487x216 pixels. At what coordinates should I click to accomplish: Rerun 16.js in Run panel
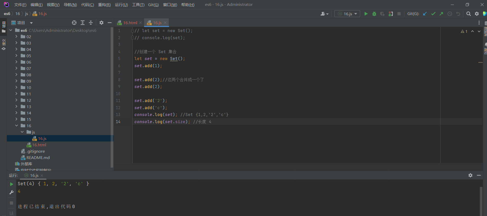(x=11, y=184)
